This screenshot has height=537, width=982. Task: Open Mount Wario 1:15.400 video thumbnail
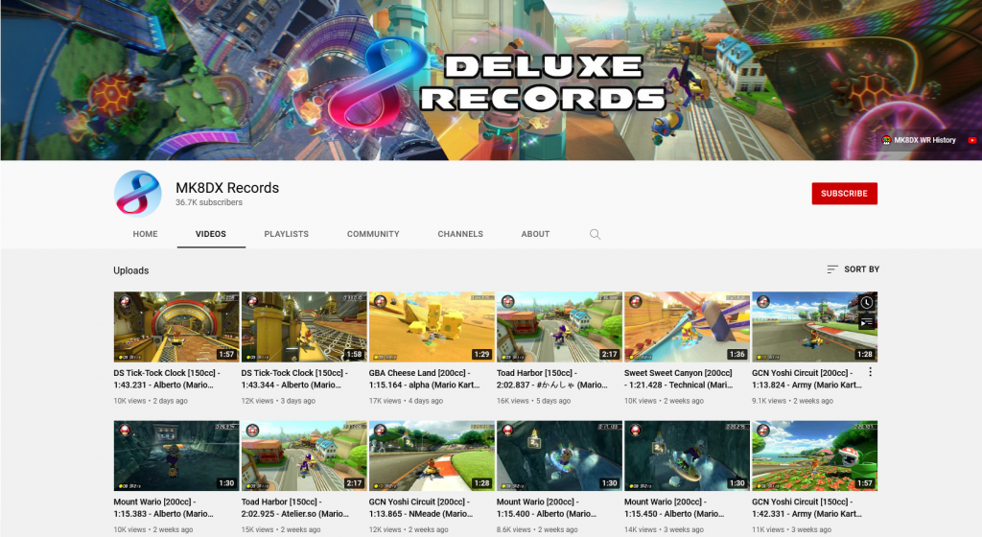coord(559,455)
